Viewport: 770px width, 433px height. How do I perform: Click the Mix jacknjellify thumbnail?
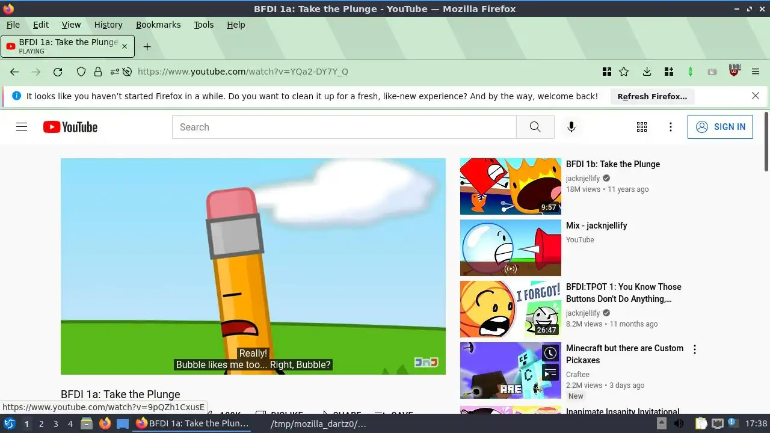tap(511, 248)
